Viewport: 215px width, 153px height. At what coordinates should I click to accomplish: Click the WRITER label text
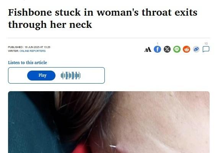click(x=13, y=51)
